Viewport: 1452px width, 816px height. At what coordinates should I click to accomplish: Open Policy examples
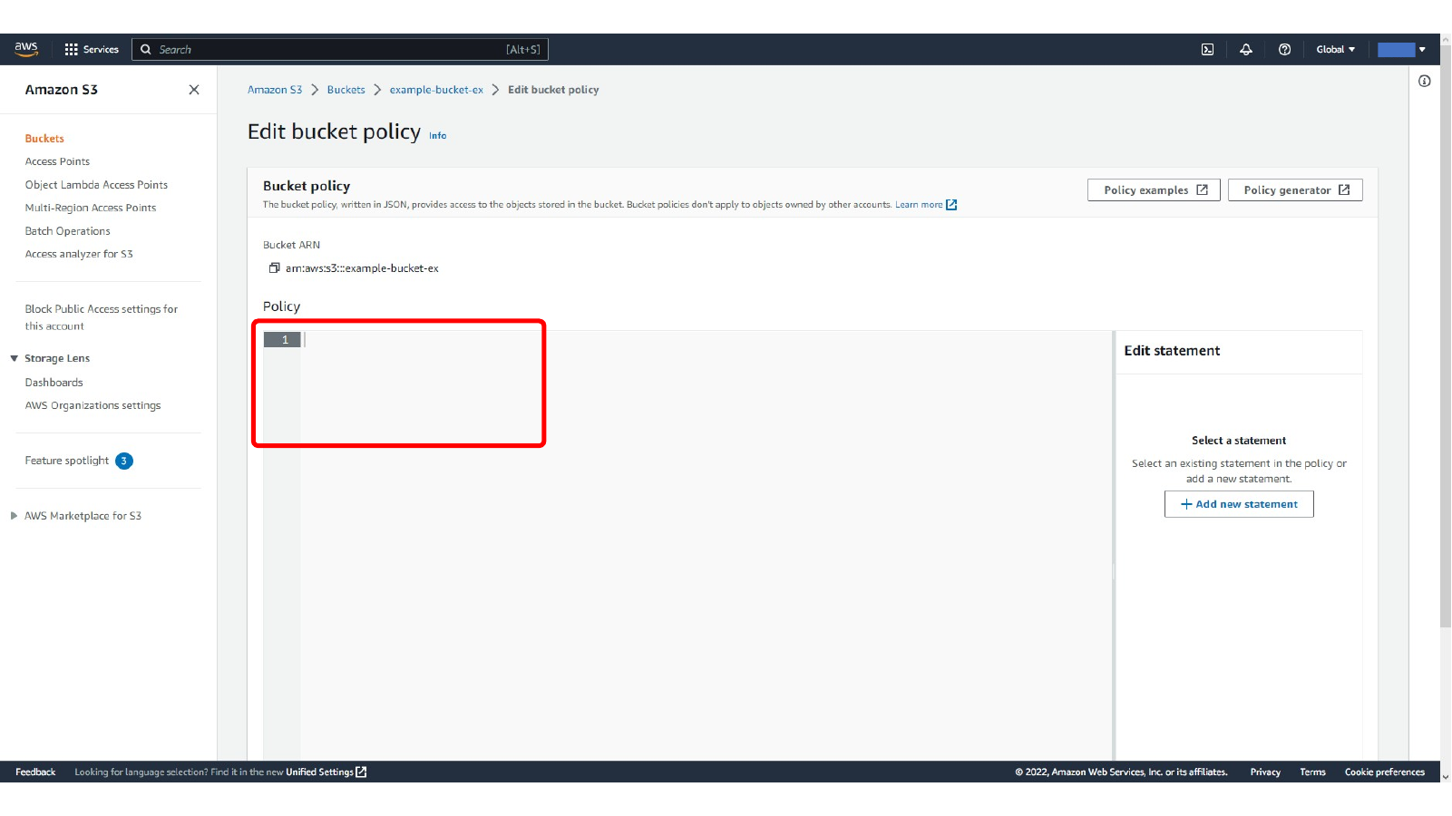click(x=1154, y=189)
